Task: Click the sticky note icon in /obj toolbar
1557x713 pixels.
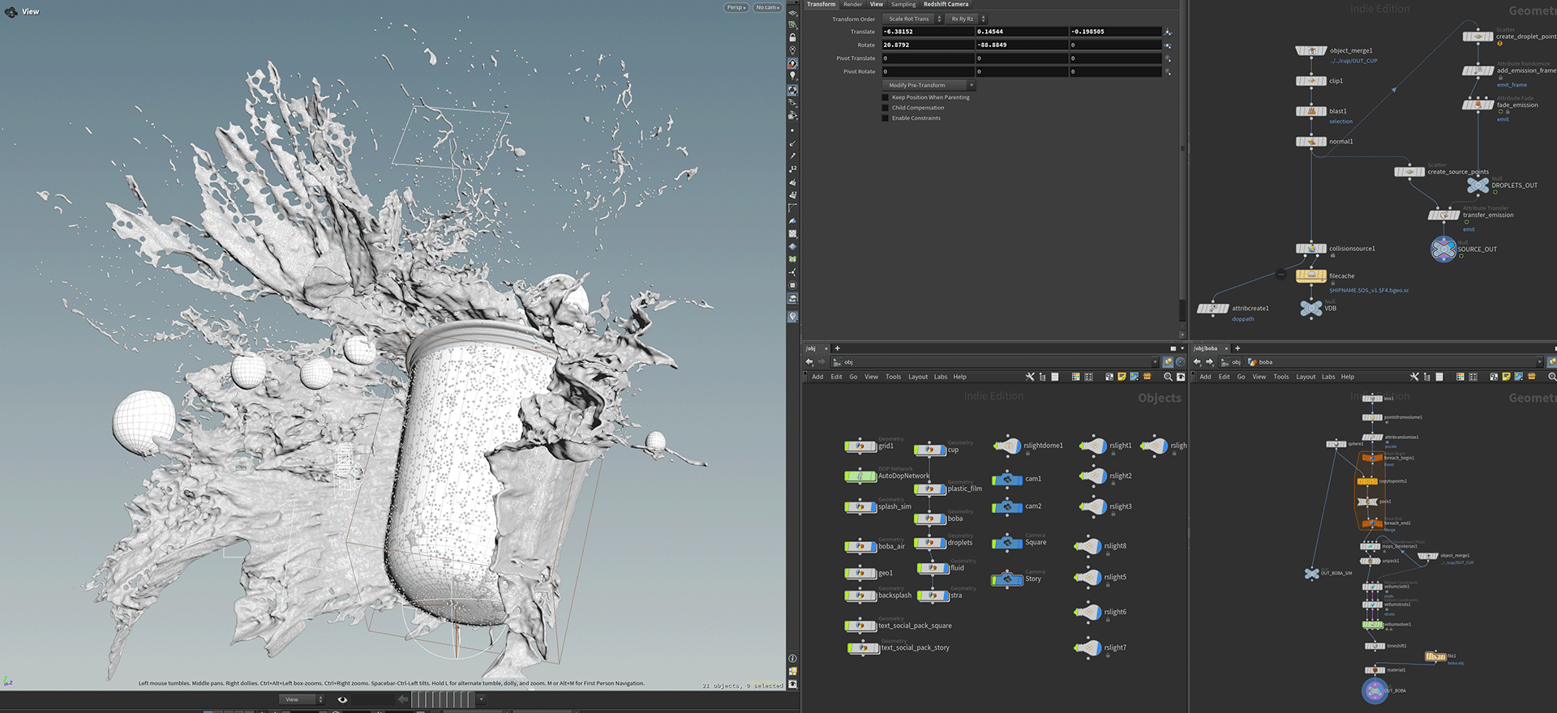Action: [x=1122, y=377]
